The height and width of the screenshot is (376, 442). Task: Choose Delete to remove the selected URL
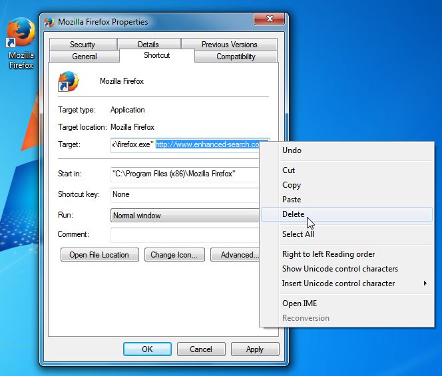point(347,214)
